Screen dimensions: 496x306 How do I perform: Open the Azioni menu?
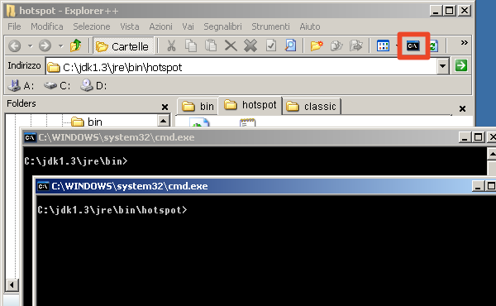coord(160,26)
